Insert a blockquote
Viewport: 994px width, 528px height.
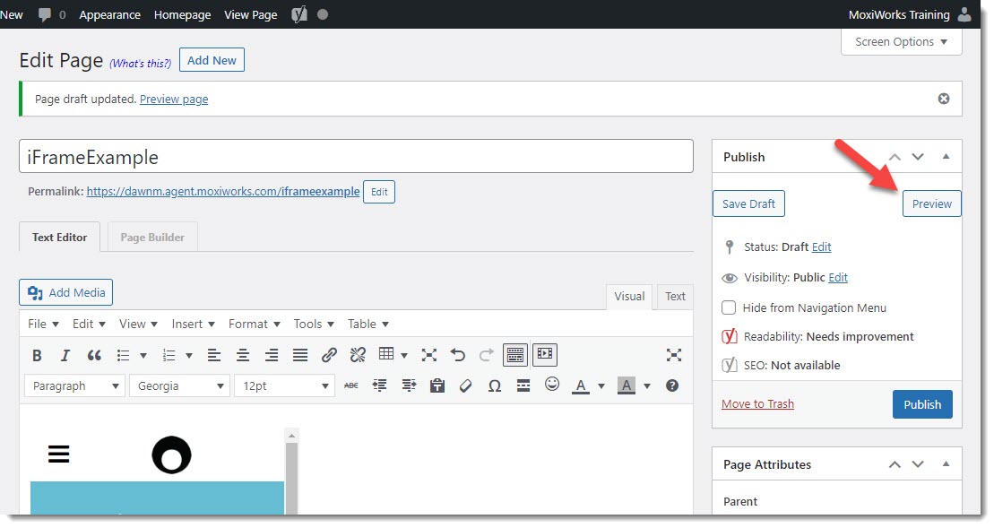tap(94, 356)
